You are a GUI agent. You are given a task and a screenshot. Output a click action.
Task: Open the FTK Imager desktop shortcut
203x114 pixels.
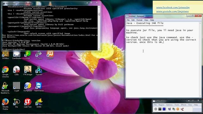(x=28, y=71)
